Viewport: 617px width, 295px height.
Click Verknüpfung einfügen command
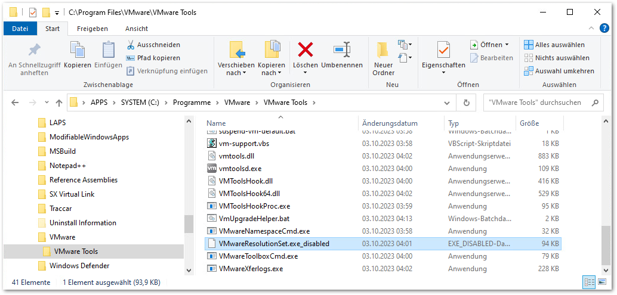tap(167, 71)
